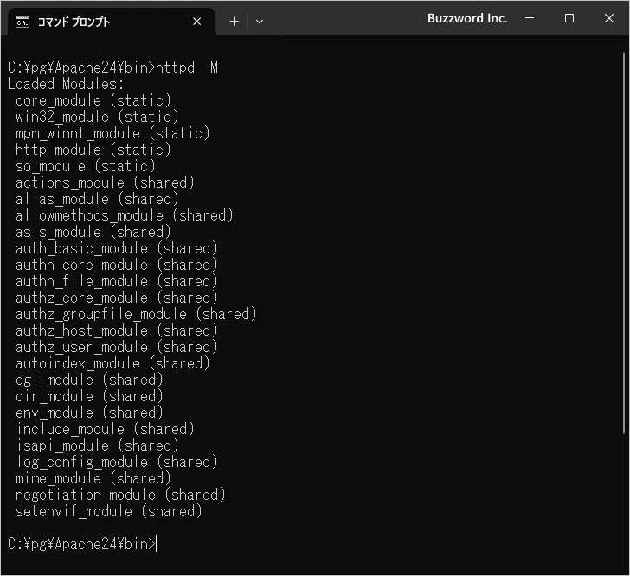Minimize the terminal window

(530, 18)
